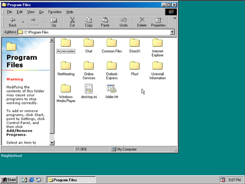
Task: Select the Windows Media Player folder
Action: point(66,93)
